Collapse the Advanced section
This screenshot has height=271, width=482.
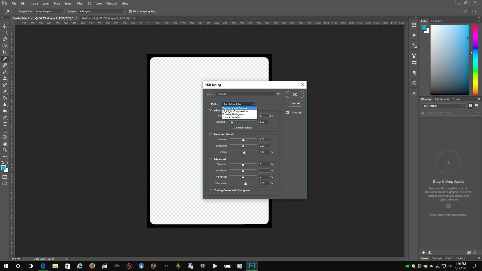210,159
